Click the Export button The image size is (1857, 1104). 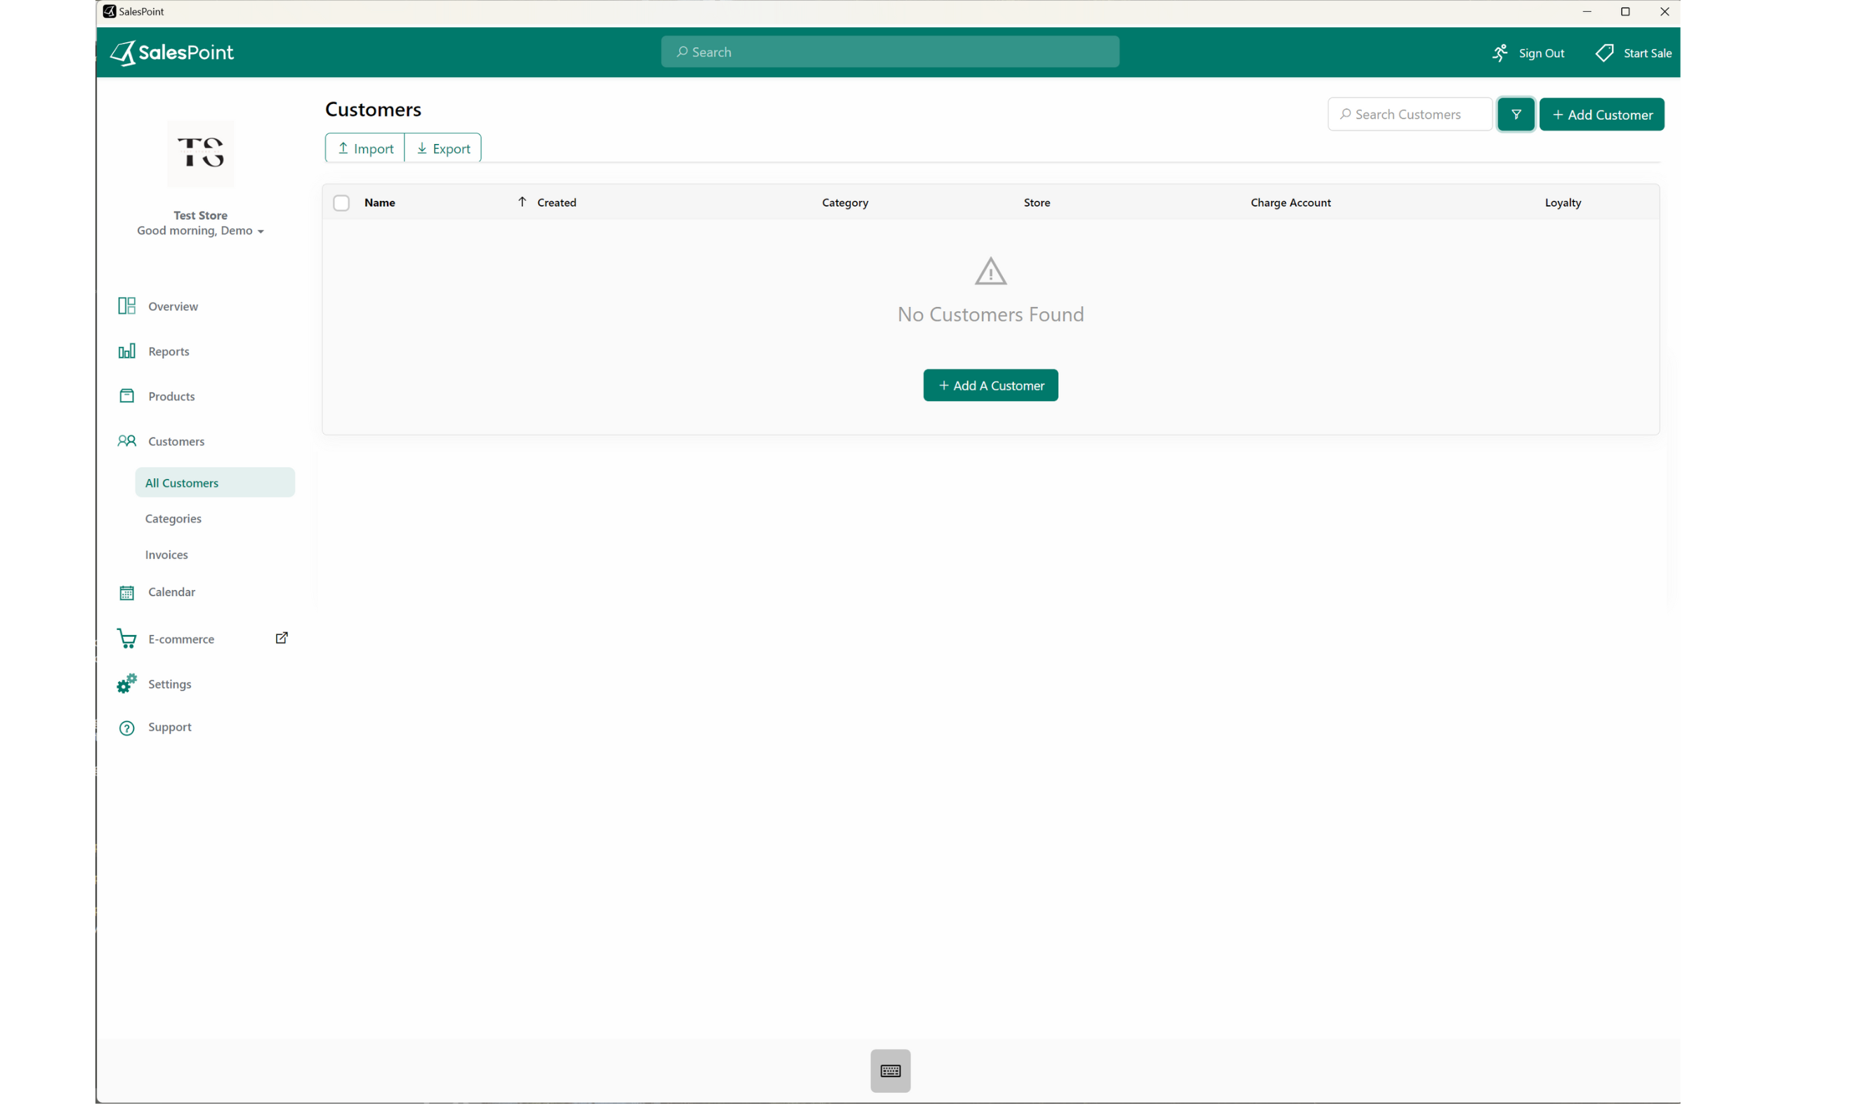click(x=442, y=147)
